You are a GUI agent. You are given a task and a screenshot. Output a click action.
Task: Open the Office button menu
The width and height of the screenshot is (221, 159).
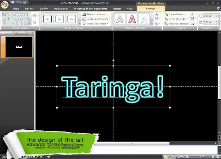(4, 4)
